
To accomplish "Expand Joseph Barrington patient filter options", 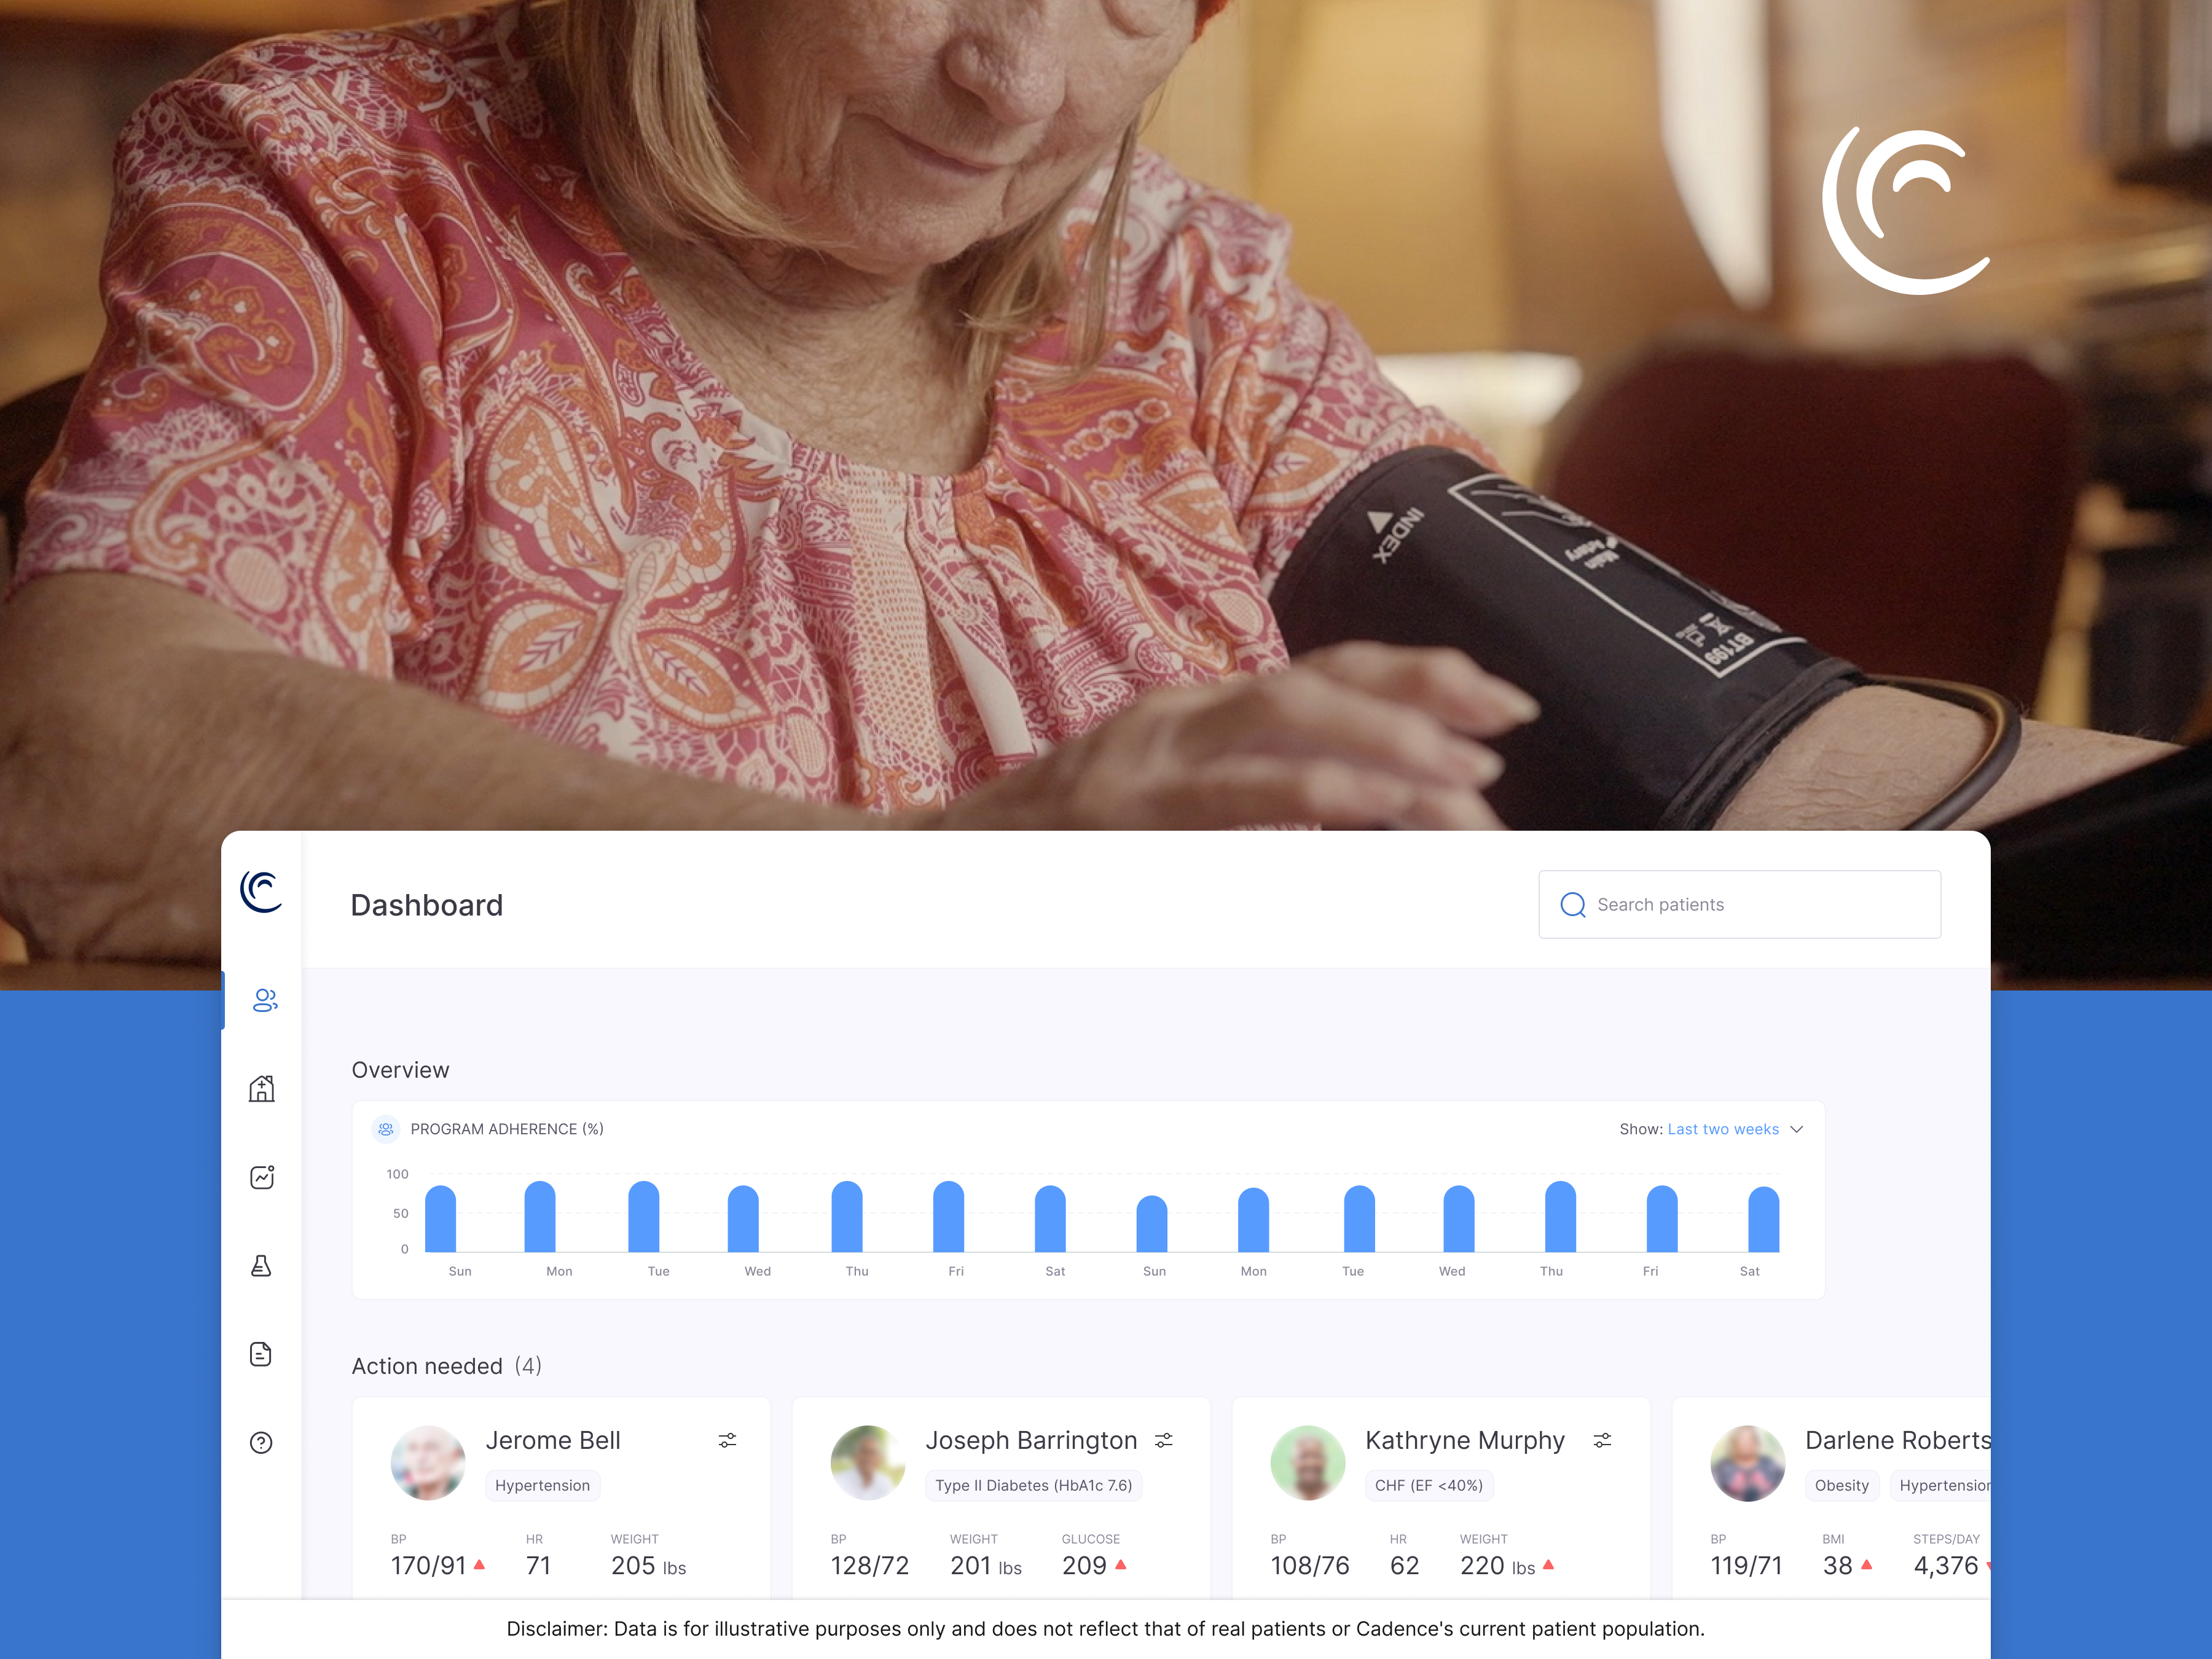I will (x=1164, y=1440).
